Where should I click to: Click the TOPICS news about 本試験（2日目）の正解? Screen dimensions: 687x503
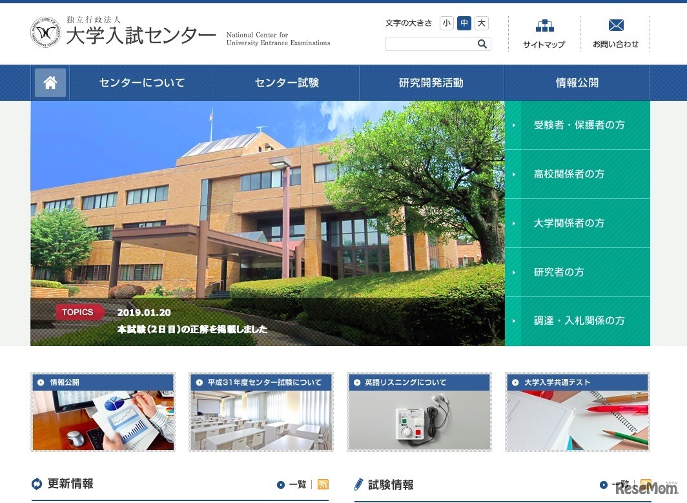click(x=192, y=328)
